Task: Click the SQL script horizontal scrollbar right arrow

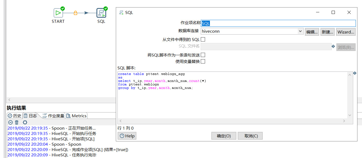Action: [344, 121]
